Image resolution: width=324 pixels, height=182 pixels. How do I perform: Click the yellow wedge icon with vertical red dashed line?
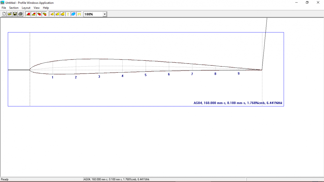coord(52,14)
